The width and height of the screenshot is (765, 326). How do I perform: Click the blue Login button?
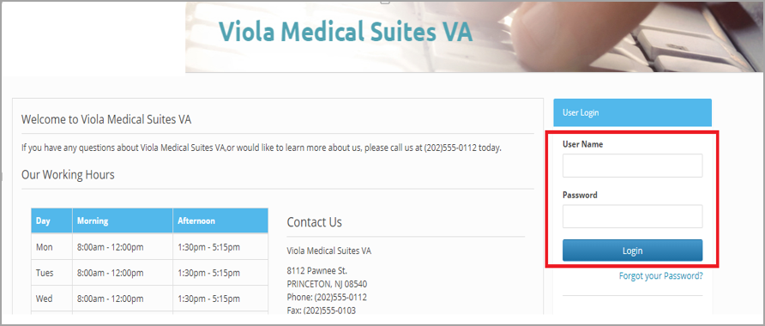click(632, 251)
